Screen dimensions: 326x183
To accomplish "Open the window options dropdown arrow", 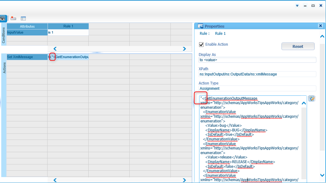I will coord(297,6).
